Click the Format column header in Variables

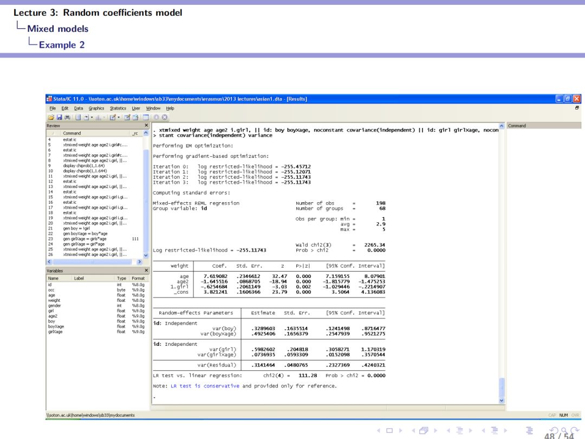[x=138, y=279]
